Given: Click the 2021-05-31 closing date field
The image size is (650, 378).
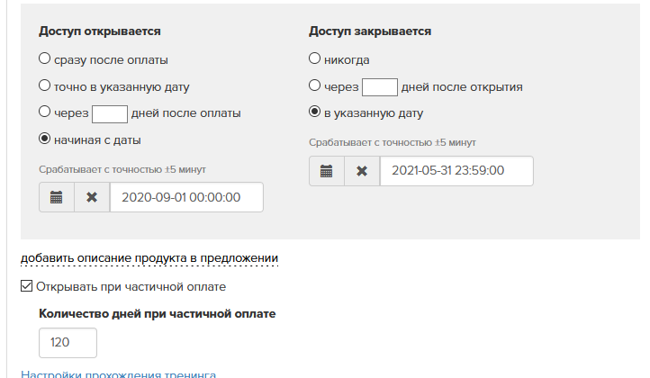Looking at the screenshot, I should click(456, 171).
